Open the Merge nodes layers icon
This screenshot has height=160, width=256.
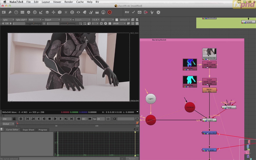tap(47, 12)
